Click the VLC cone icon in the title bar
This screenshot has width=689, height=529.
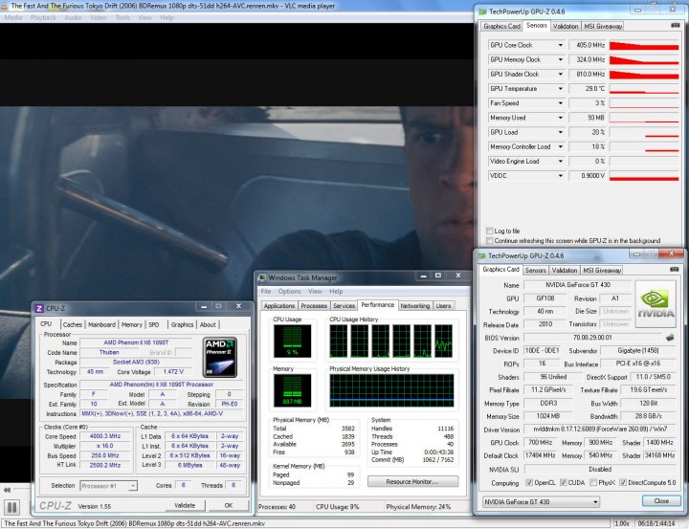click(x=5, y=6)
